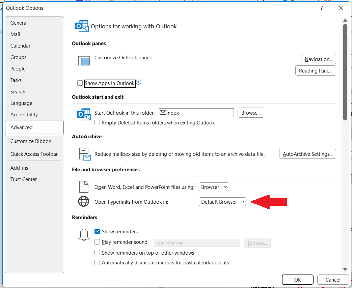
Task: Open the Add-ins category
Action: (x=34, y=168)
